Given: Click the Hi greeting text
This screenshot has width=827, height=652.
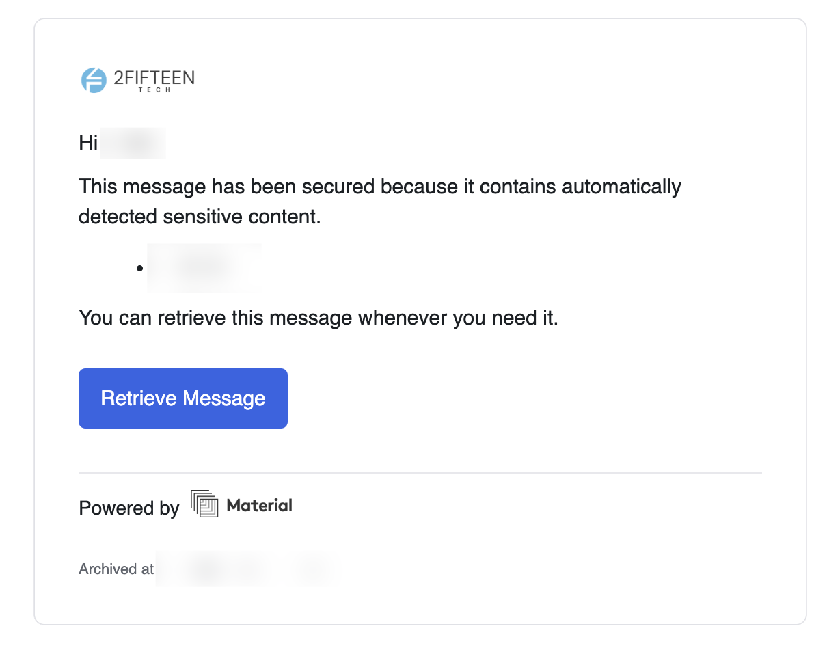Looking at the screenshot, I should 87,143.
